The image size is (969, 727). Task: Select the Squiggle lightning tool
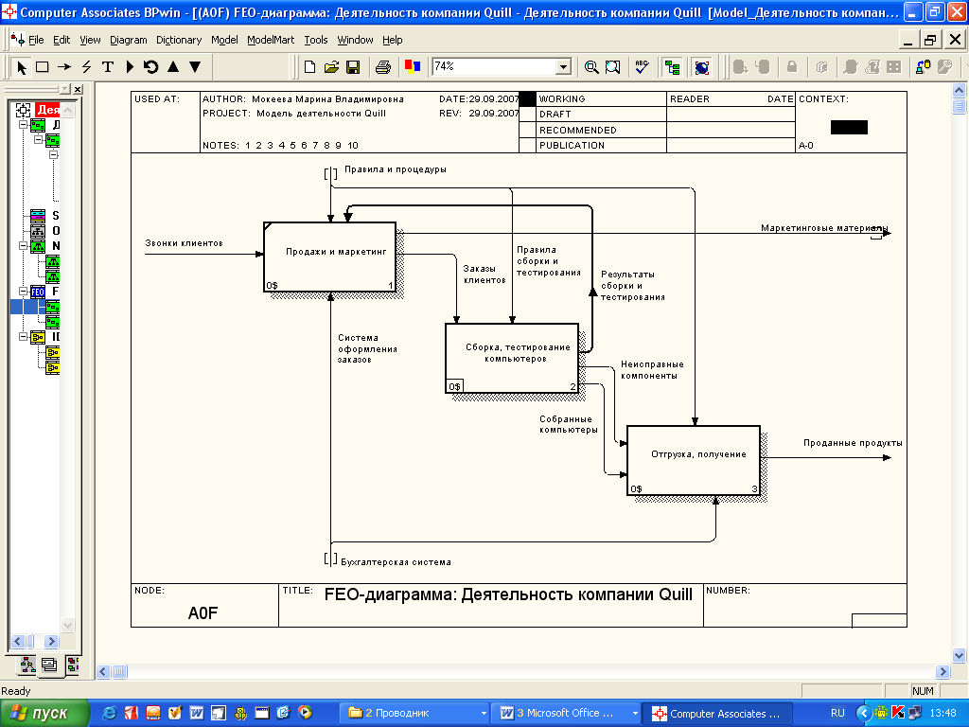point(86,67)
